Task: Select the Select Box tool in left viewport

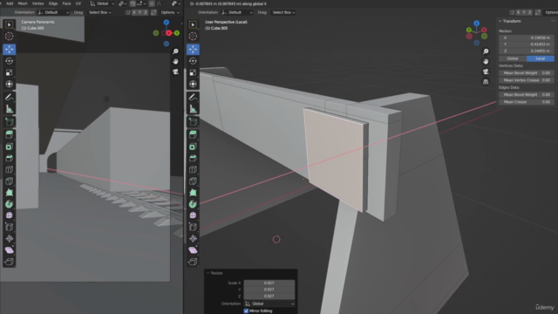Action: coord(10,24)
